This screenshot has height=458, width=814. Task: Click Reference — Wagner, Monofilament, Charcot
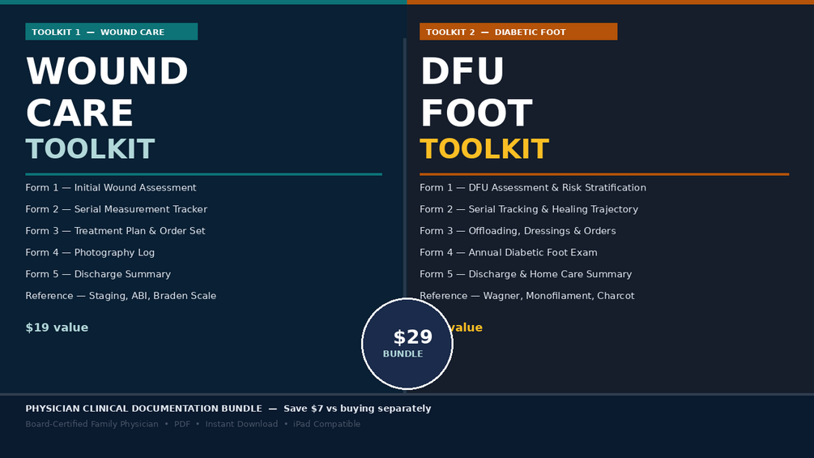click(x=527, y=296)
